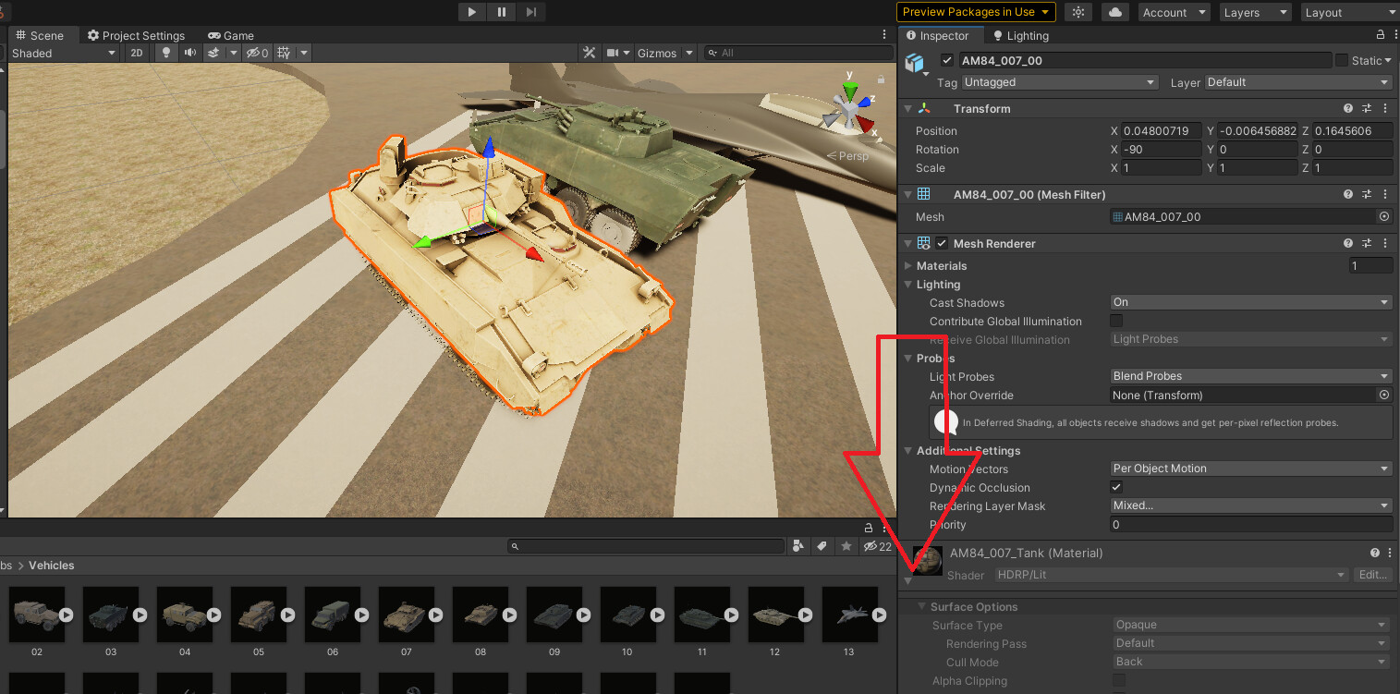Select the vehicle 07 thumbnail

pos(407,615)
